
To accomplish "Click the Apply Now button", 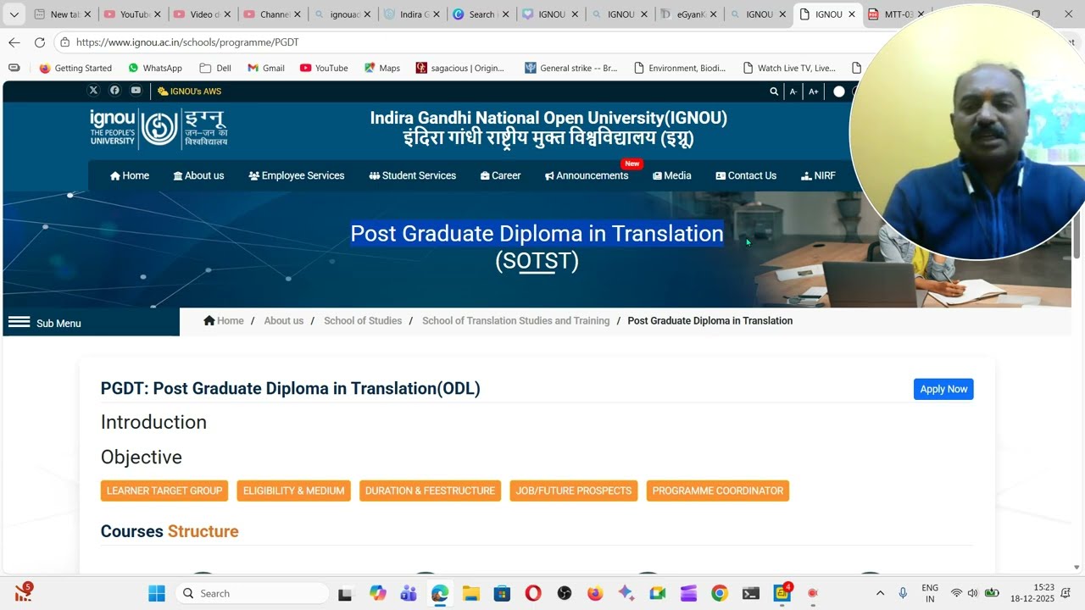I will click(x=943, y=389).
